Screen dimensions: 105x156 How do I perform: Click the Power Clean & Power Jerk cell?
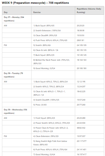(x=53, y=129)
